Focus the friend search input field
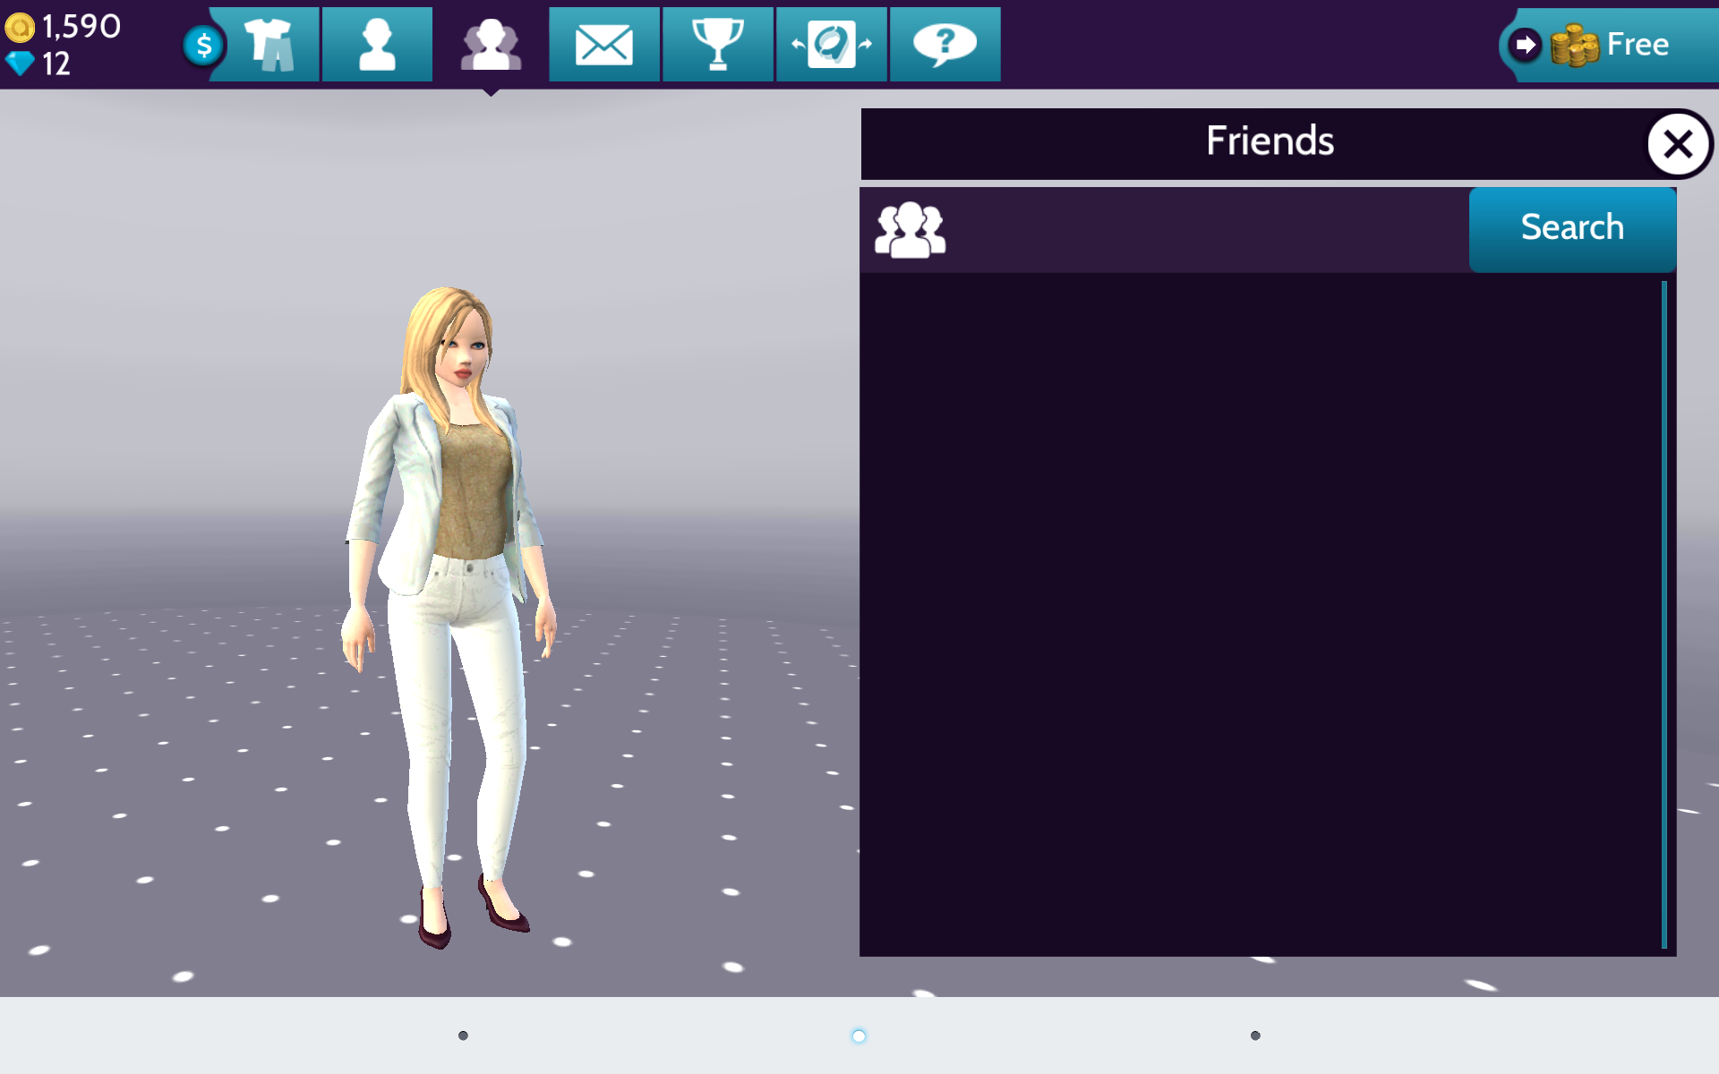 [x=1209, y=230]
